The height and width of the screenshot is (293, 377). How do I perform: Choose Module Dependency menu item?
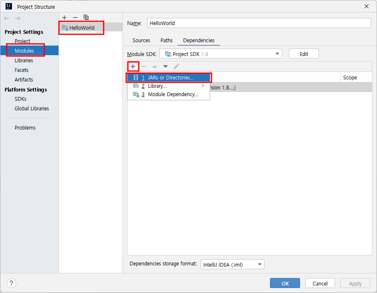coord(168,94)
